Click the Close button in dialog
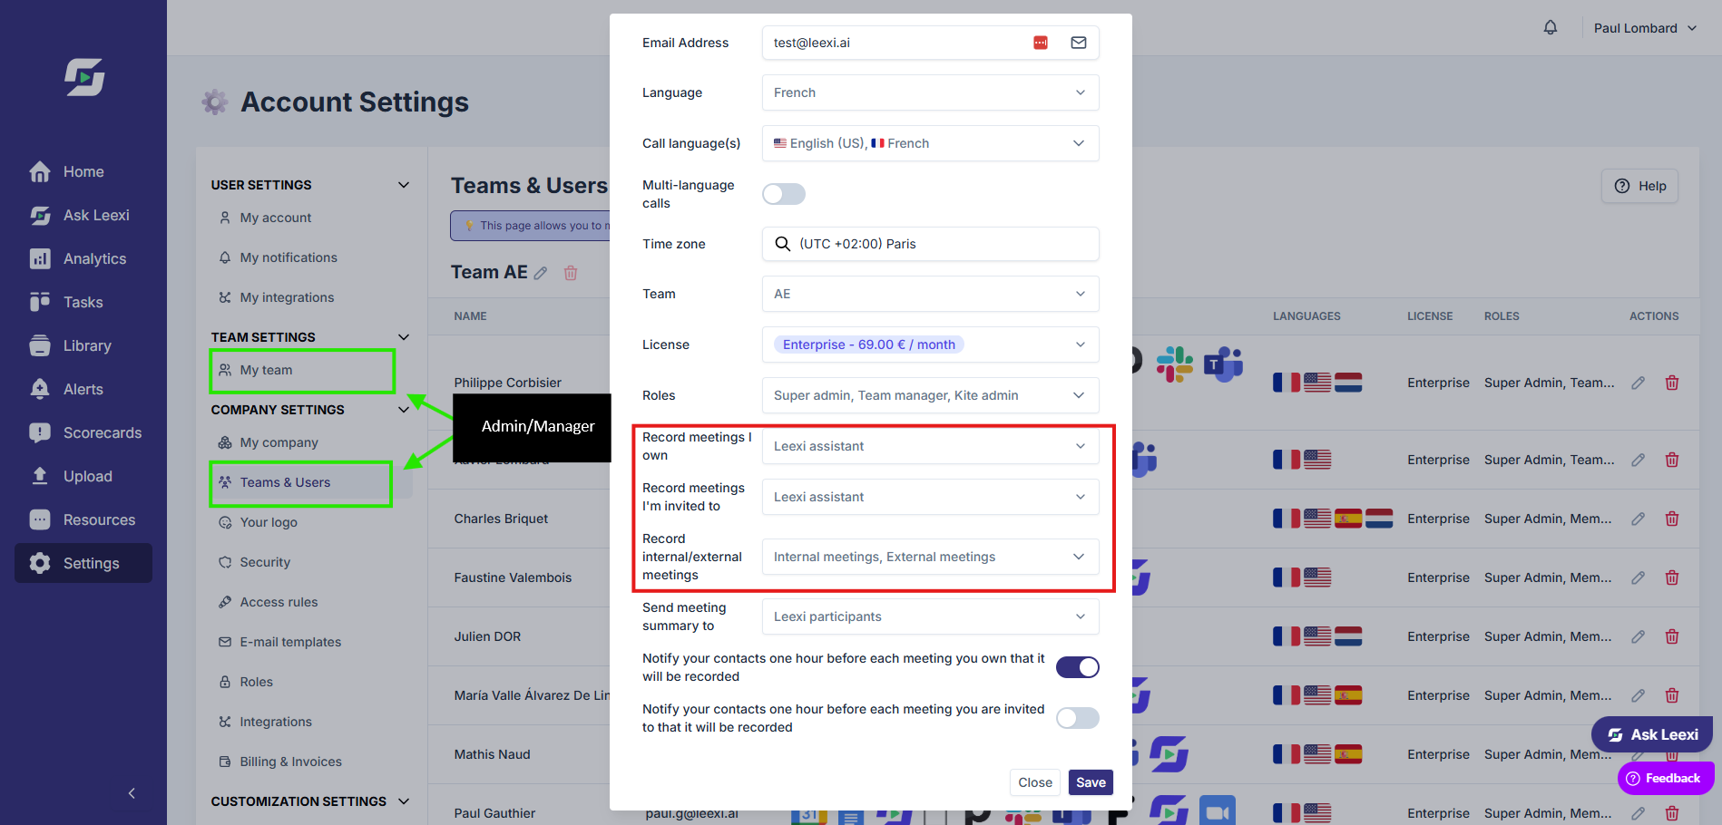 point(1035,782)
